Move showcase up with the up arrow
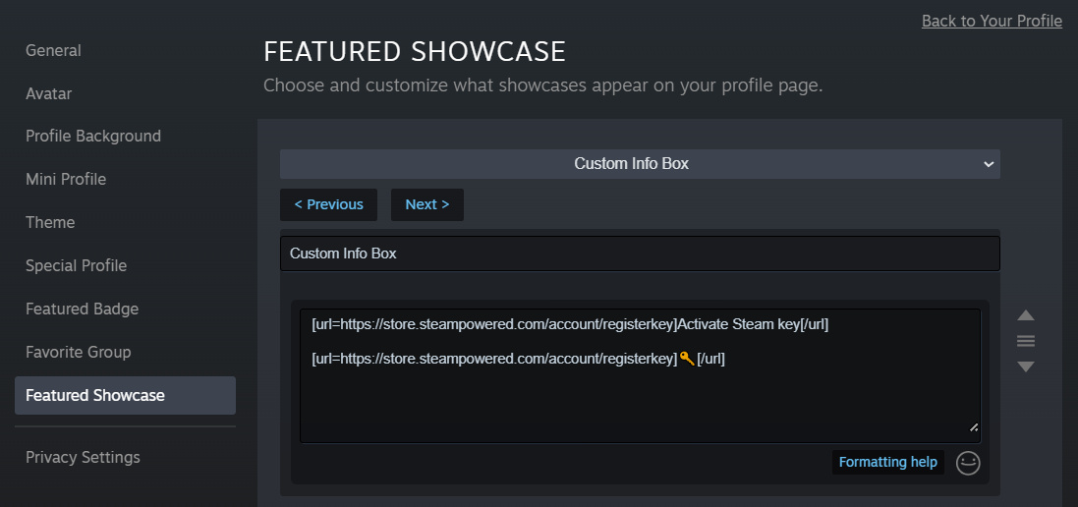1078x507 pixels. point(1026,315)
